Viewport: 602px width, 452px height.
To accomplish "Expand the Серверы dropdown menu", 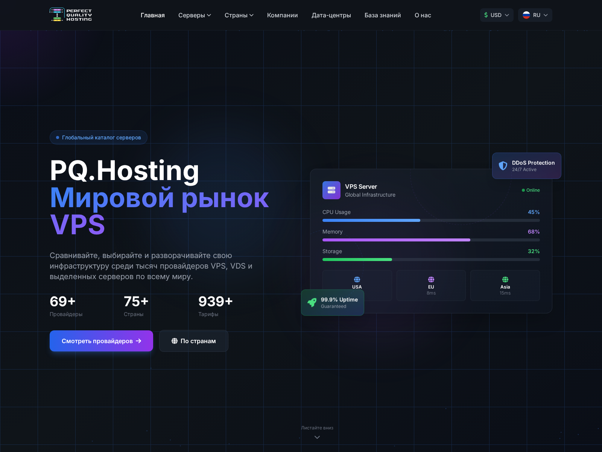I will pos(195,15).
